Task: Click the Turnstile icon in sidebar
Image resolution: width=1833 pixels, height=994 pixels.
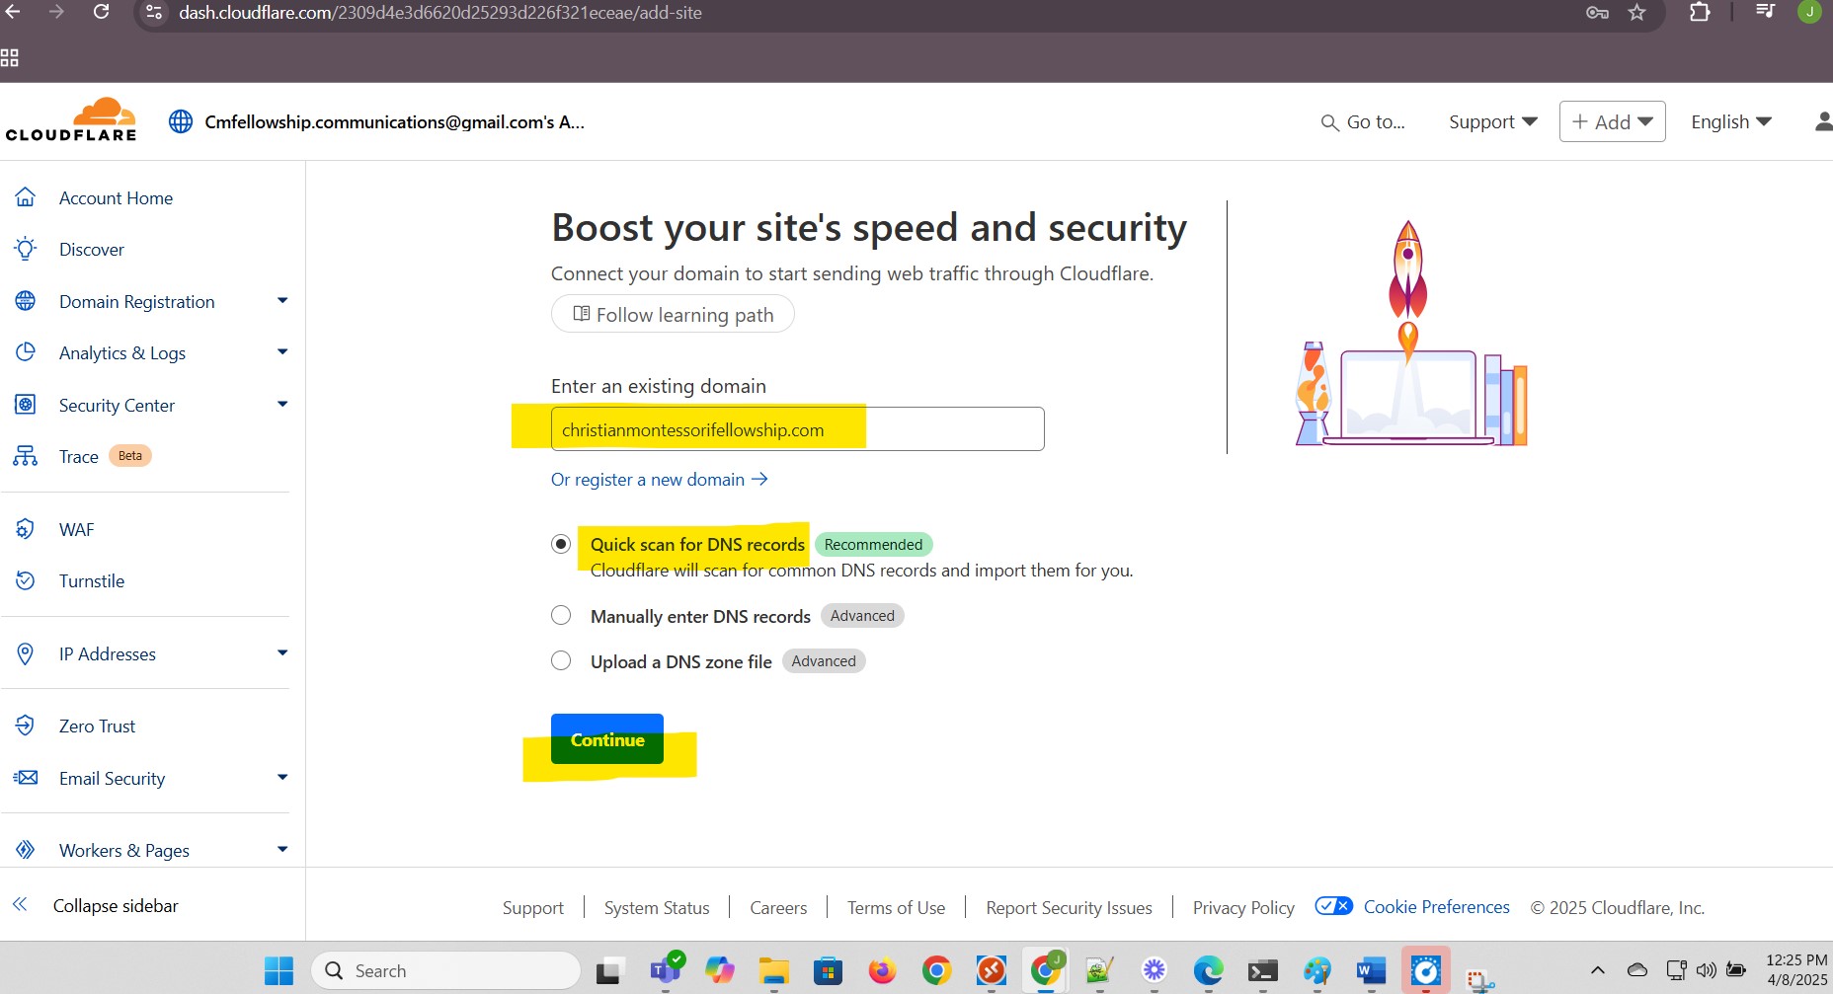Action: [x=26, y=581]
